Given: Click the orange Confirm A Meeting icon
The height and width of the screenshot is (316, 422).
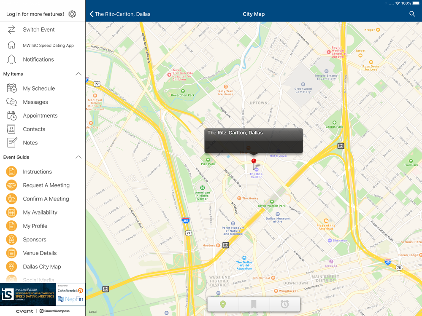Looking at the screenshot, I should point(11,198).
